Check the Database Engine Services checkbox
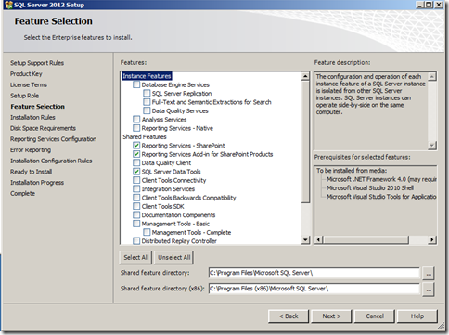The width and height of the screenshot is (449, 335). (136, 84)
